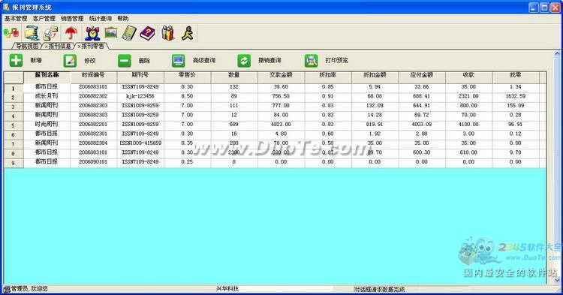Close the 报刊零售 tab with its x

point(79,47)
